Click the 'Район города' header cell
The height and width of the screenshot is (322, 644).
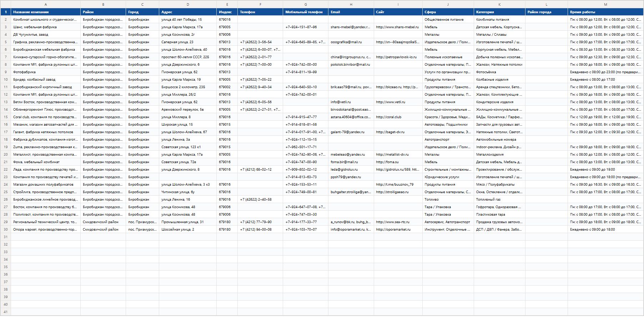pos(547,12)
